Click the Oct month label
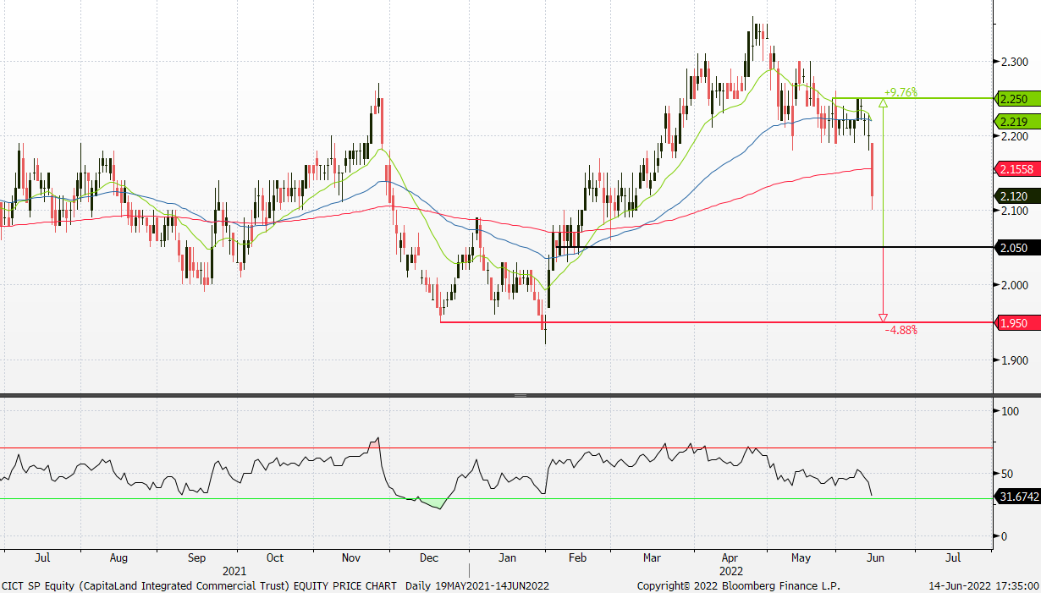1041x593 pixels. (274, 558)
